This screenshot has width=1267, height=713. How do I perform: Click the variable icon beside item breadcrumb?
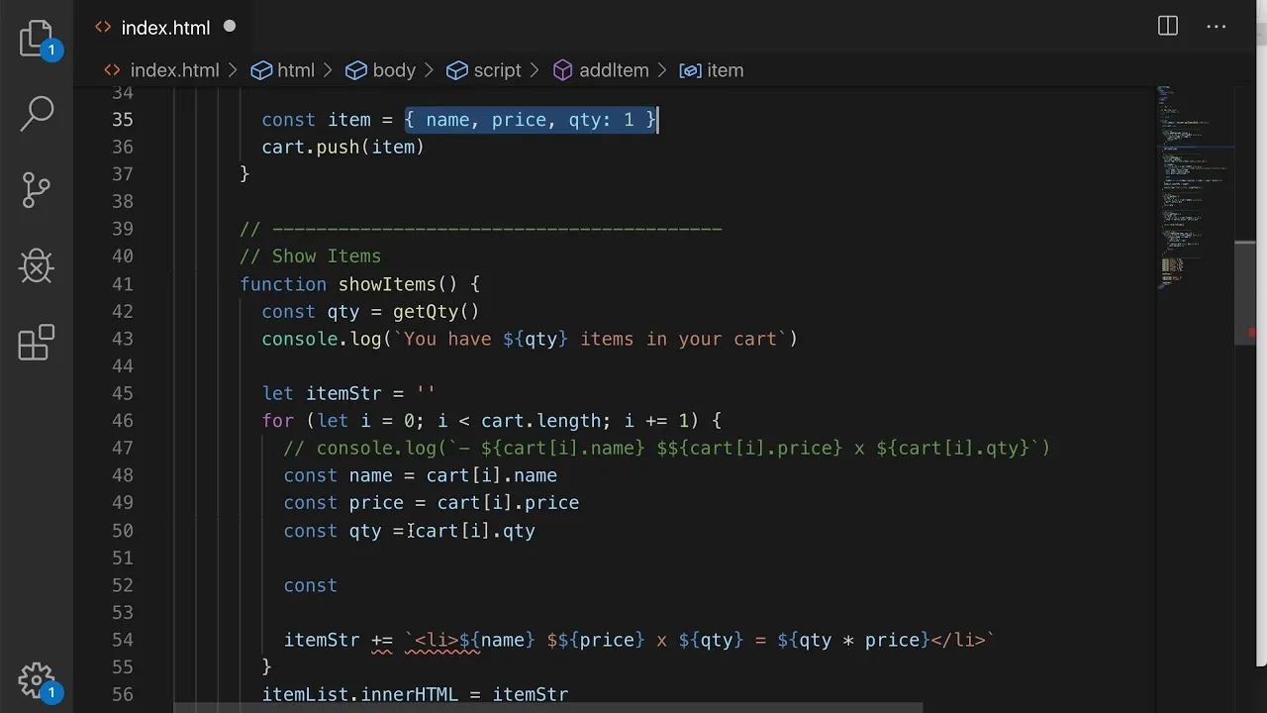pos(690,70)
